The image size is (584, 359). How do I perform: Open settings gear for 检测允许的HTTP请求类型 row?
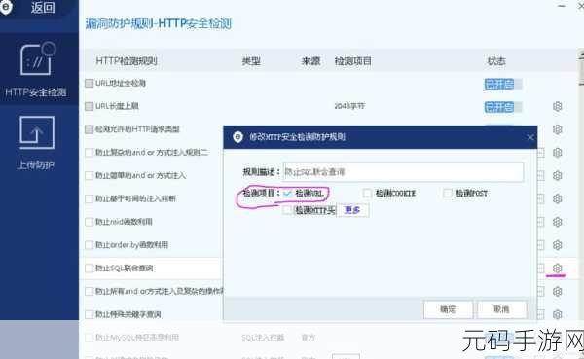(x=557, y=129)
